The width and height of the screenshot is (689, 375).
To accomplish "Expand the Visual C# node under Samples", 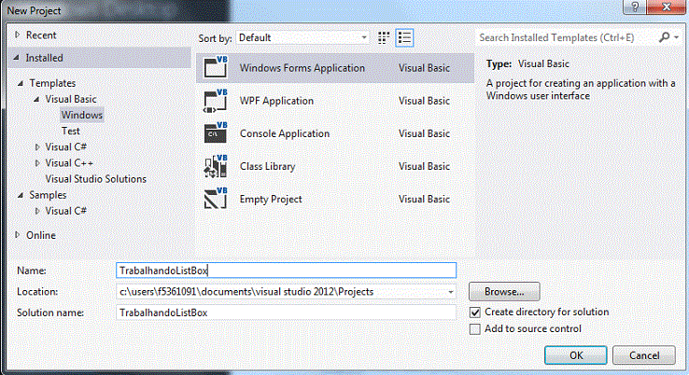I will pyautogui.click(x=37, y=211).
